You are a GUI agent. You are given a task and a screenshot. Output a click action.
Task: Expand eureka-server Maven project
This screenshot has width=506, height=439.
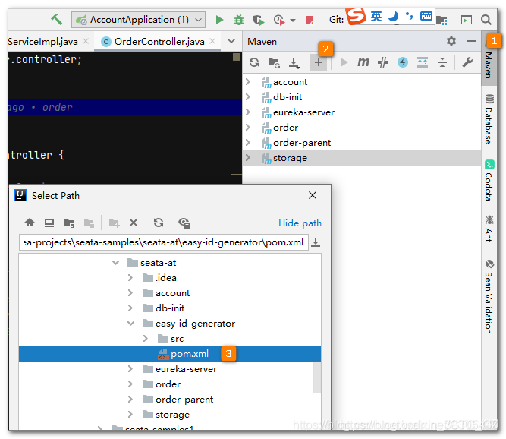(x=248, y=112)
